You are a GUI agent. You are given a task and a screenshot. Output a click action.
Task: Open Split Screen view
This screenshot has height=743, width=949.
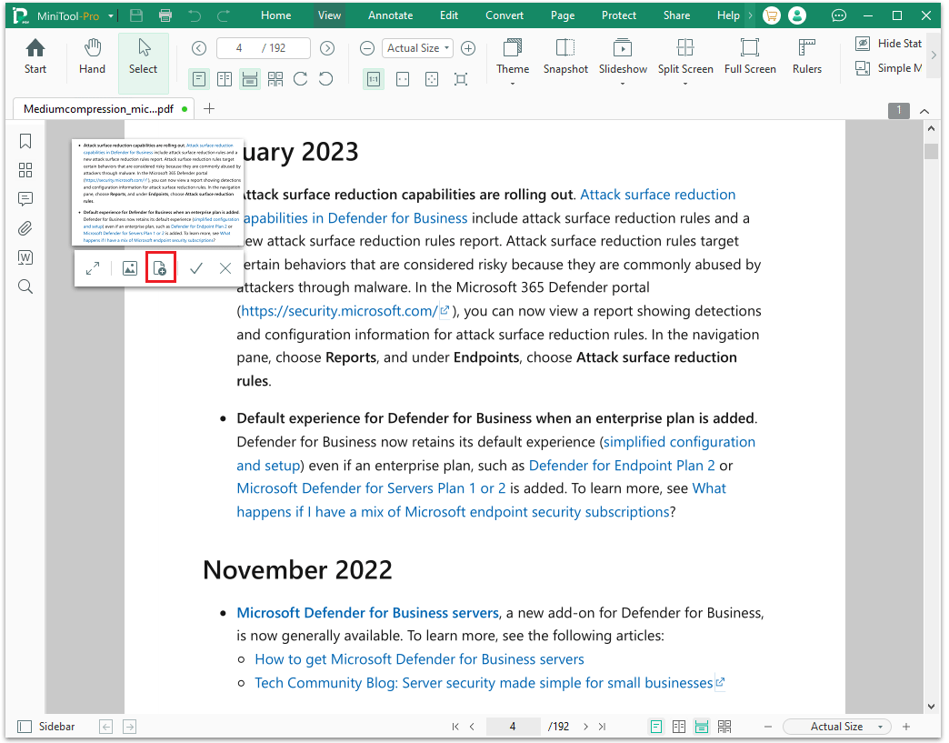(x=684, y=55)
